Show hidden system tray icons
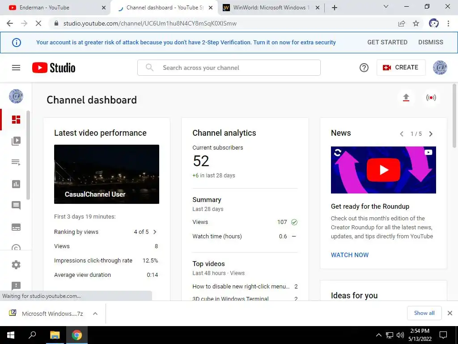Image resolution: width=458 pixels, height=344 pixels. tap(378, 335)
